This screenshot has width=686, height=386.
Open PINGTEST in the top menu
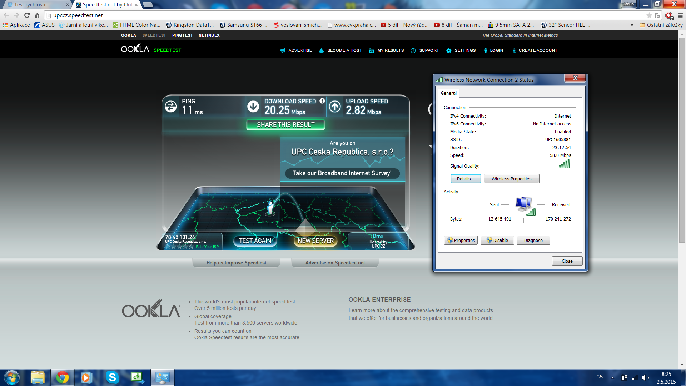(x=182, y=35)
